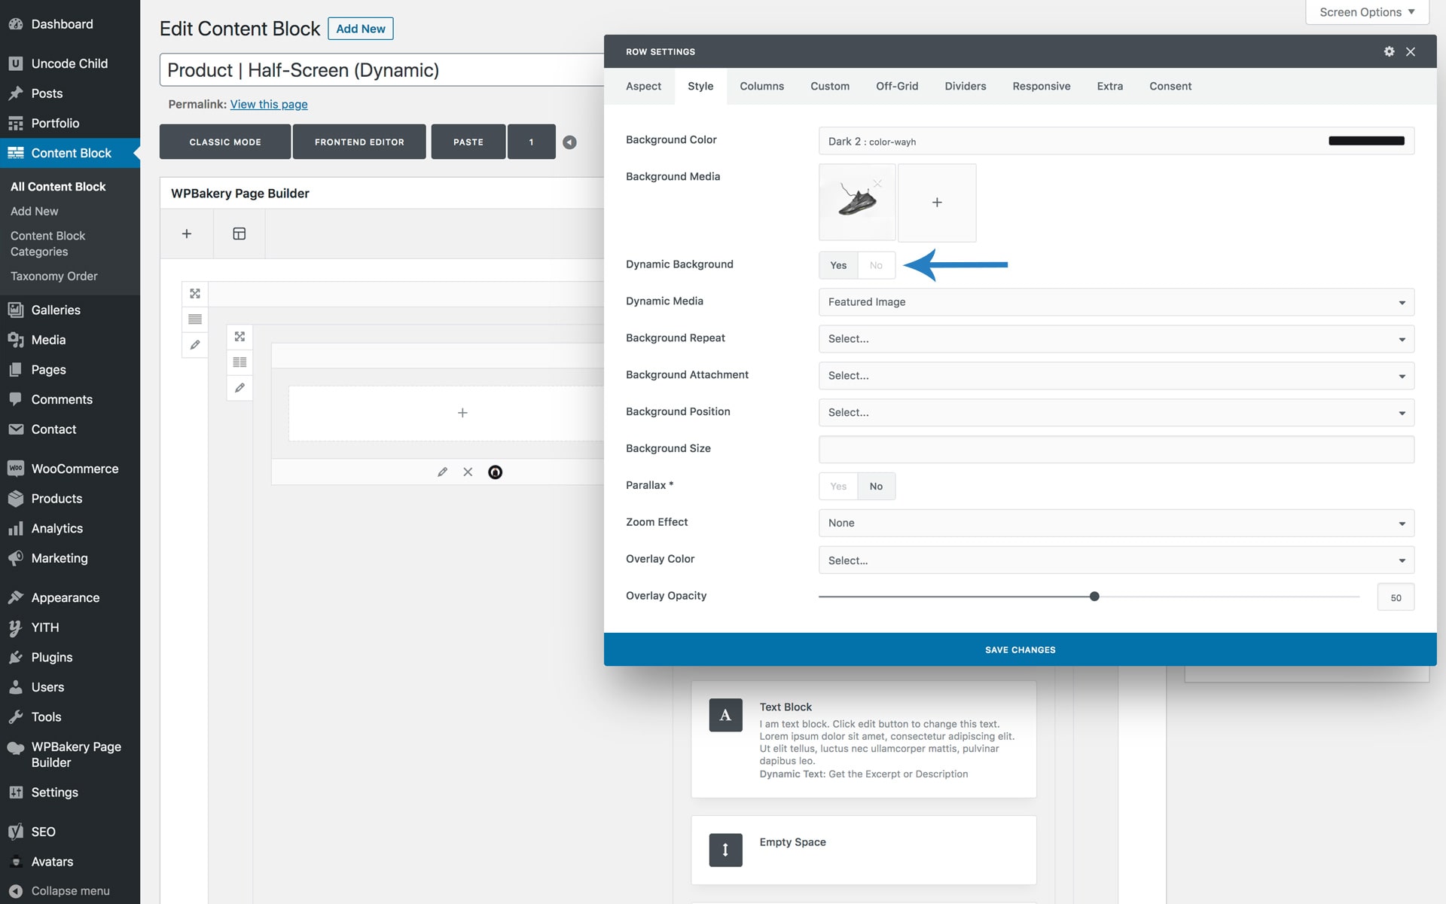Add new background media with plus tile
This screenshot has height=904, width=1446.
pyautogui.click(x=937, y=203)
